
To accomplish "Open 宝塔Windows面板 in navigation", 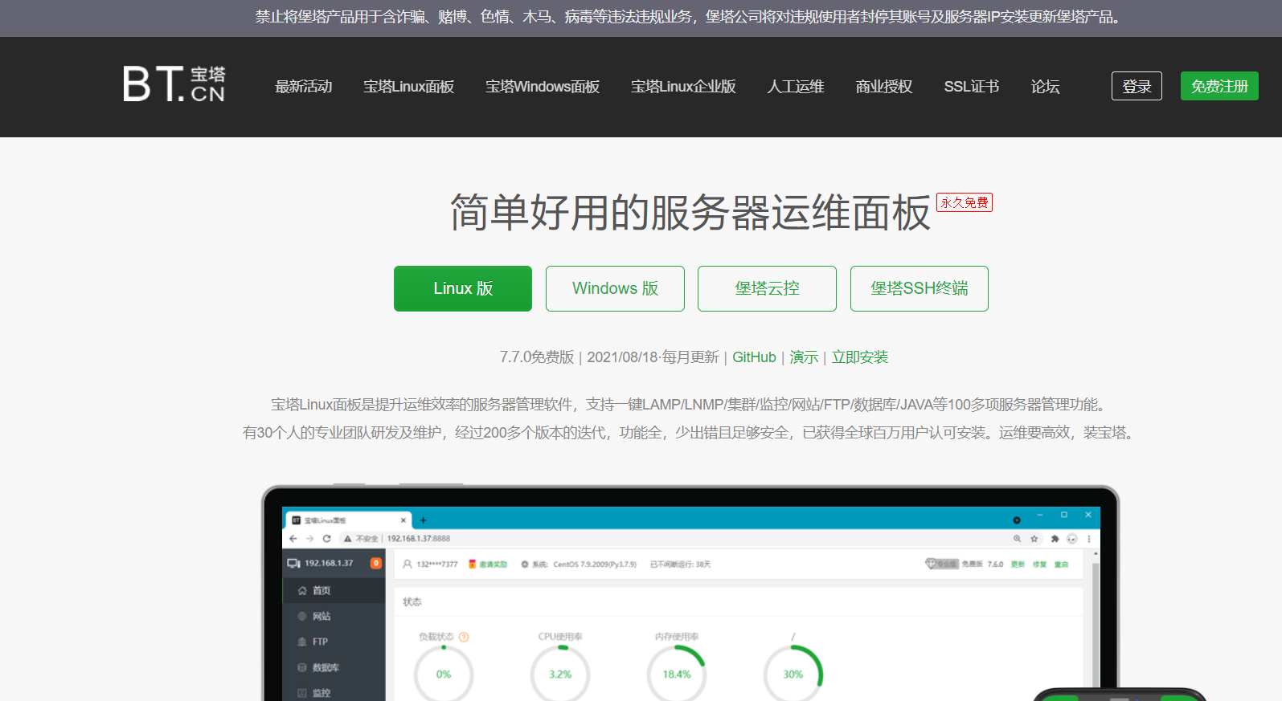I will [543, 87].
